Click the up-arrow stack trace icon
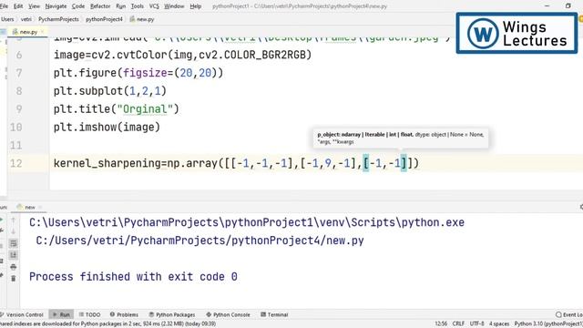Viewport: 583px width, 328px height. click(x=14, y=220)
